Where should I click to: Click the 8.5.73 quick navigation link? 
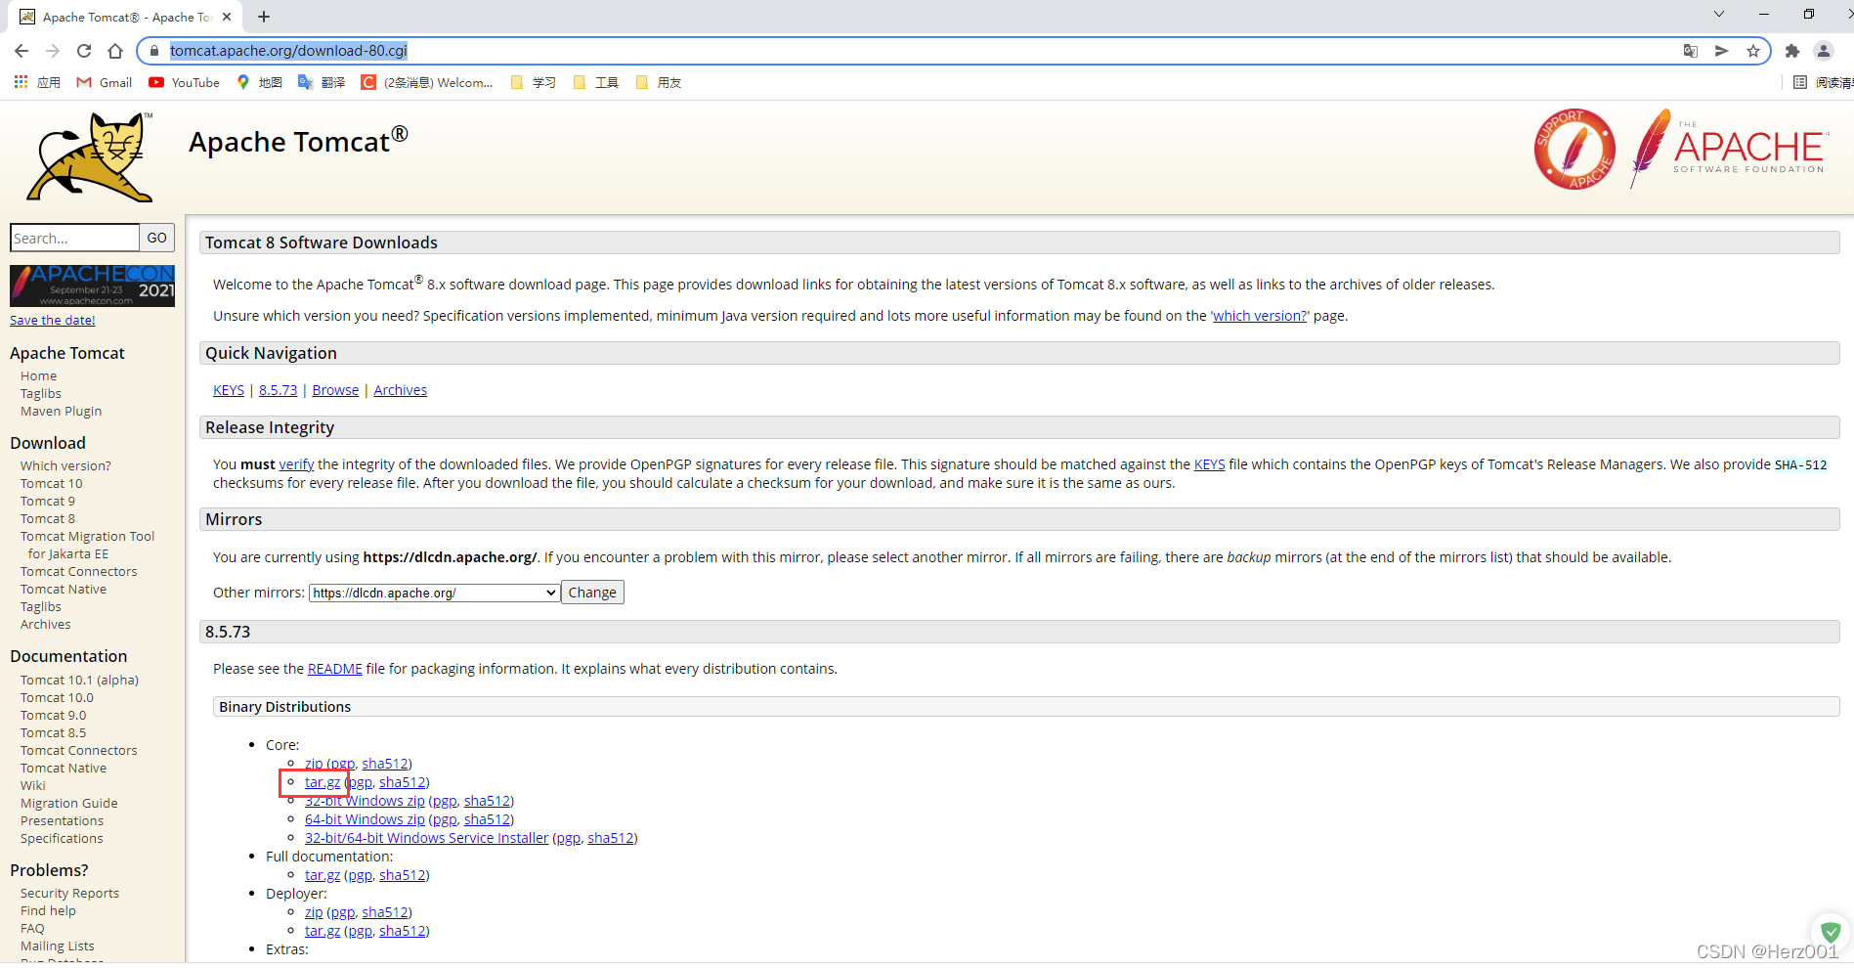278,390
